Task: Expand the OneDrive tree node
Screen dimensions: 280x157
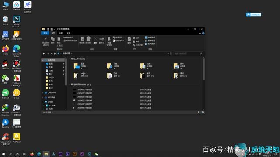Action: [43, 93]
